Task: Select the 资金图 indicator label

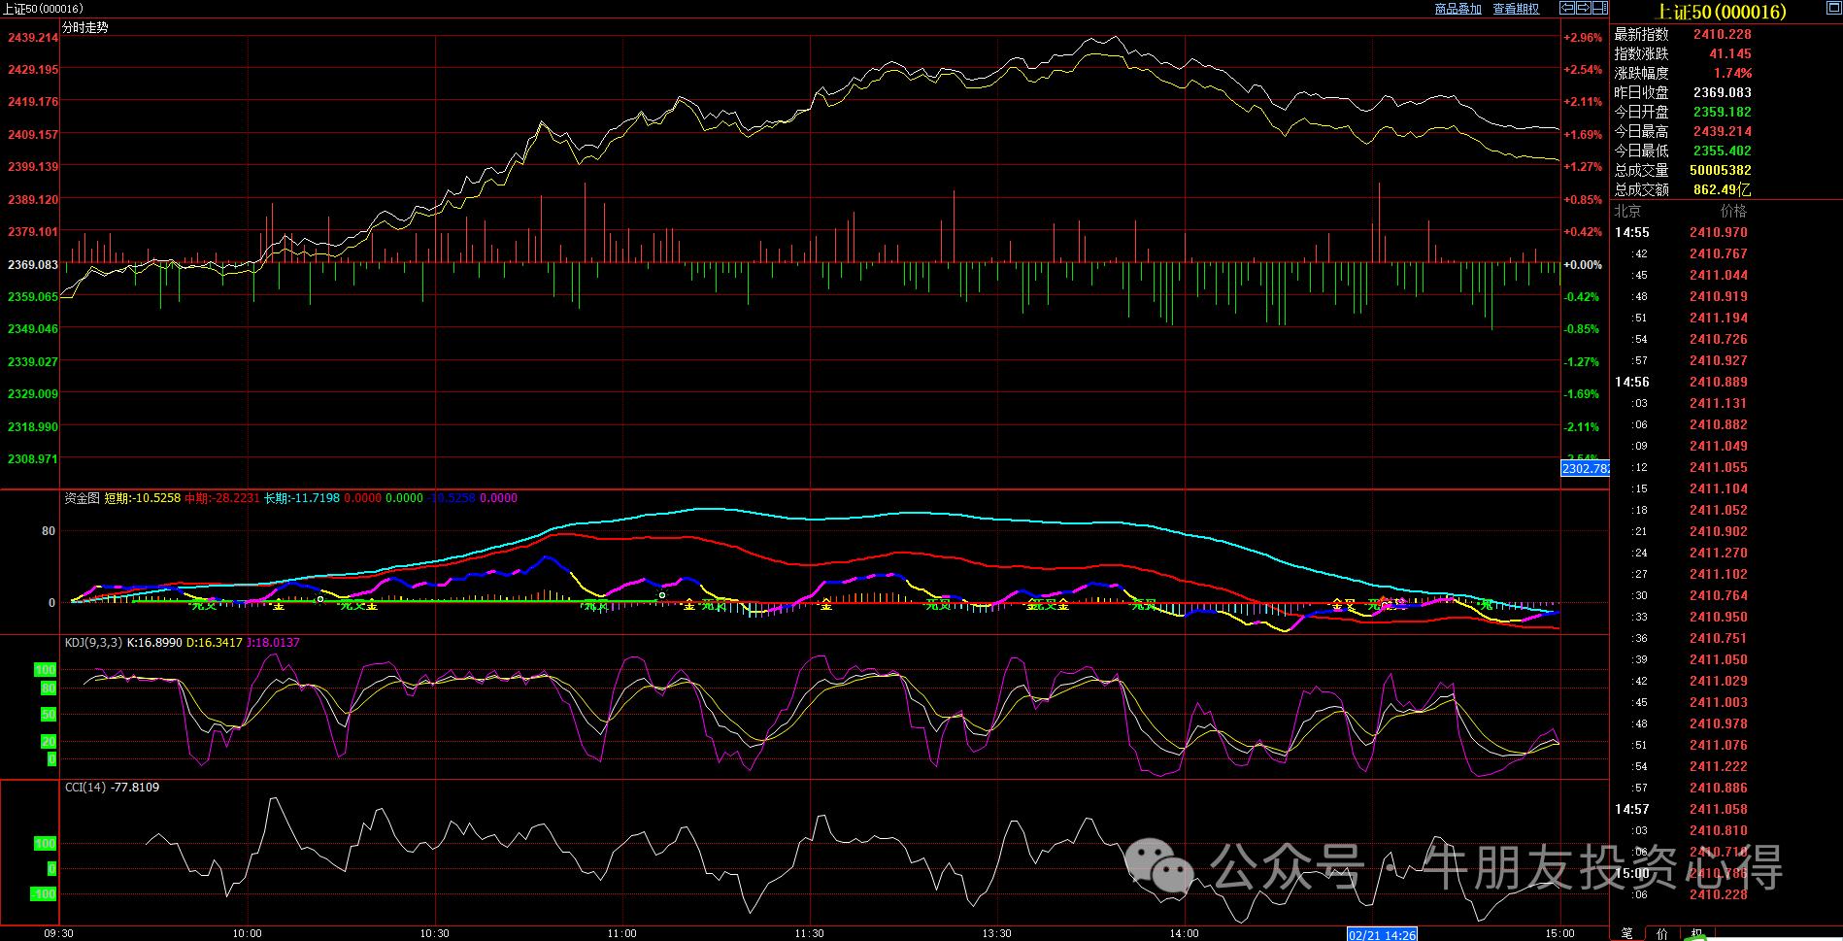Action: click(82, 498)
